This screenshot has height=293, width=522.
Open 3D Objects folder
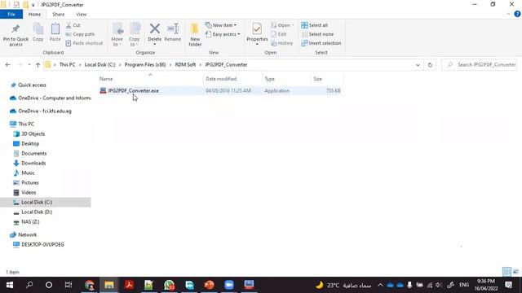coord(33,133)
